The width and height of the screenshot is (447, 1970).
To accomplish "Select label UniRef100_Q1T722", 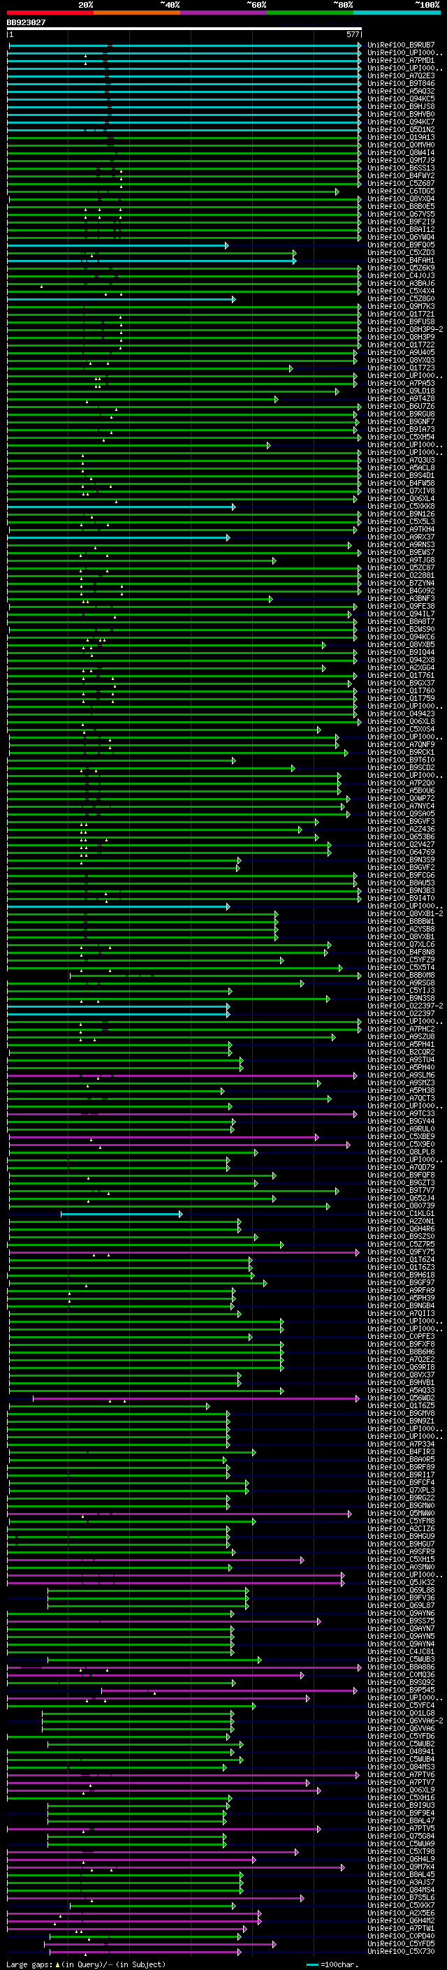I will tap(400, 344).
